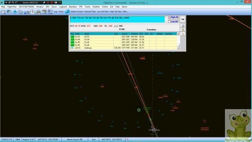Click the Select Airport button

(x=77, y=11)
